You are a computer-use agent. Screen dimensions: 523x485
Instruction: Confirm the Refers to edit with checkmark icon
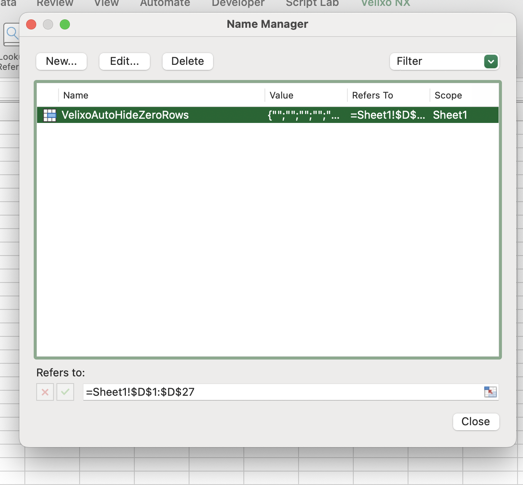[65, 392]
